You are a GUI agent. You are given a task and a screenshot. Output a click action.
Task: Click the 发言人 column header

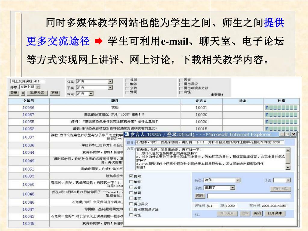coord(201,101)
